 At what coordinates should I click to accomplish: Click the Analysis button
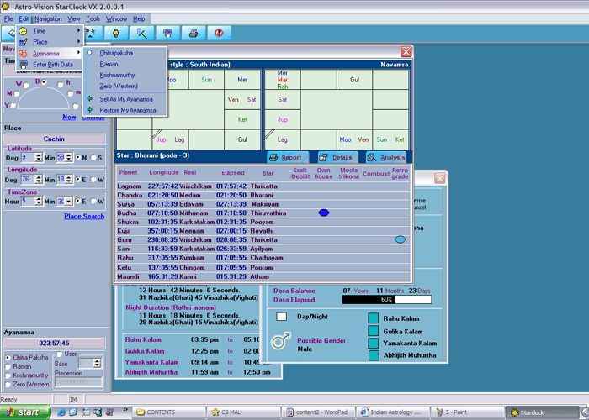pyautogui.click(x=387, y=158)
